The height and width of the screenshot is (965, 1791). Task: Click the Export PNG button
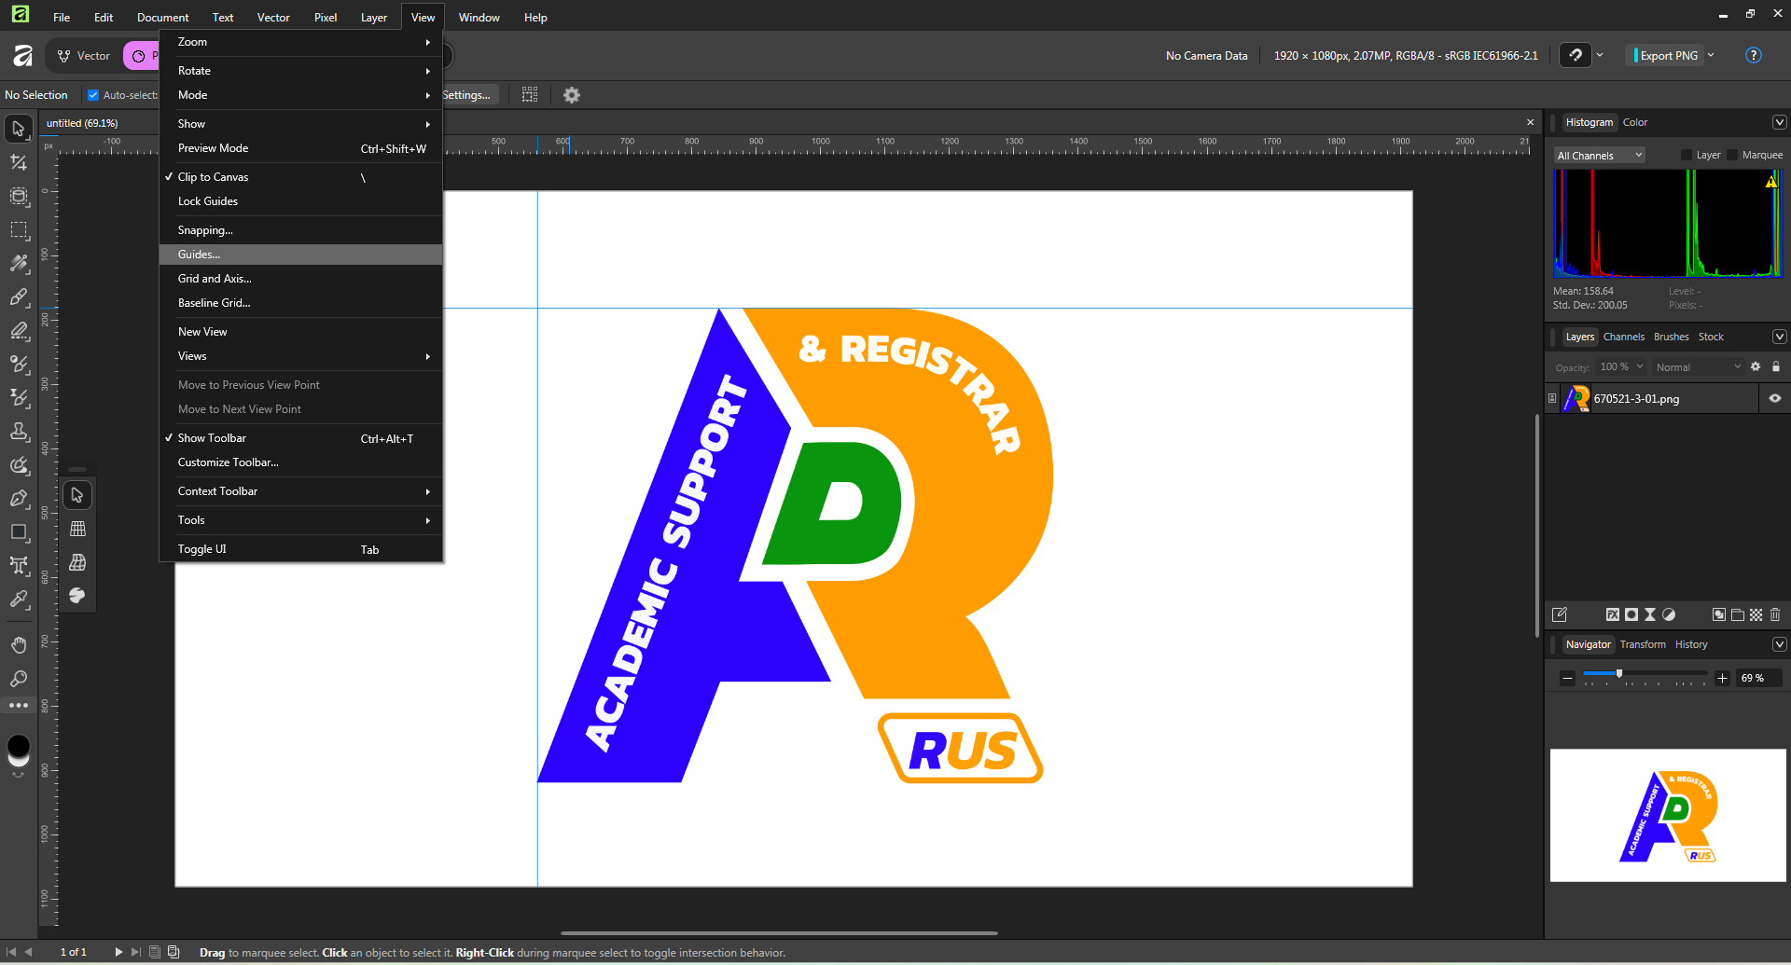point(1668,56)
